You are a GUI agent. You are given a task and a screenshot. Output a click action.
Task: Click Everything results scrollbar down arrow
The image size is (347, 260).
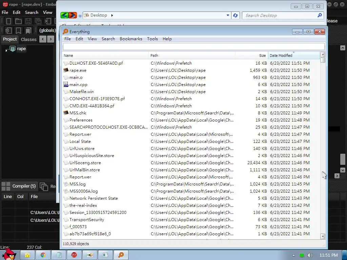click(x=323, y=236)
